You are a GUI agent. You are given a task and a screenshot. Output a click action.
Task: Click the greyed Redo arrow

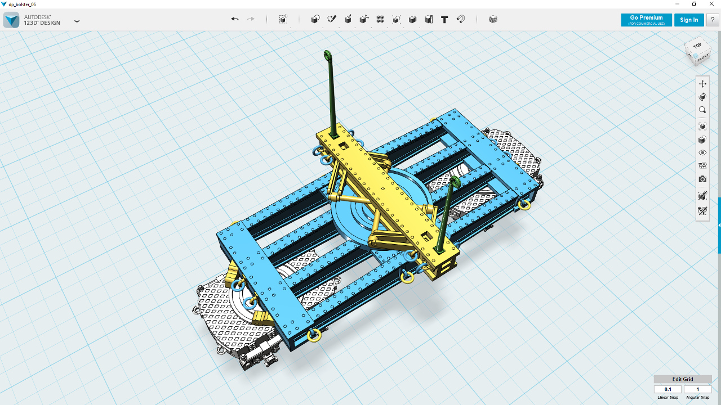point(251,19)
